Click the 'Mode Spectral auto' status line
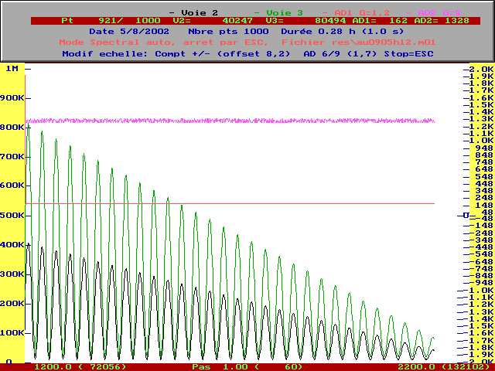The image size is (495, 371). tap(110, 42)
